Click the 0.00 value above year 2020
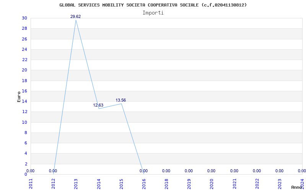 (212, 171)
